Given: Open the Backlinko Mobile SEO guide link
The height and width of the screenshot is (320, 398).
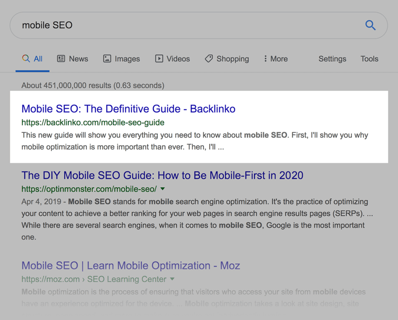Looking at the screenshot, I should point(128,109).
